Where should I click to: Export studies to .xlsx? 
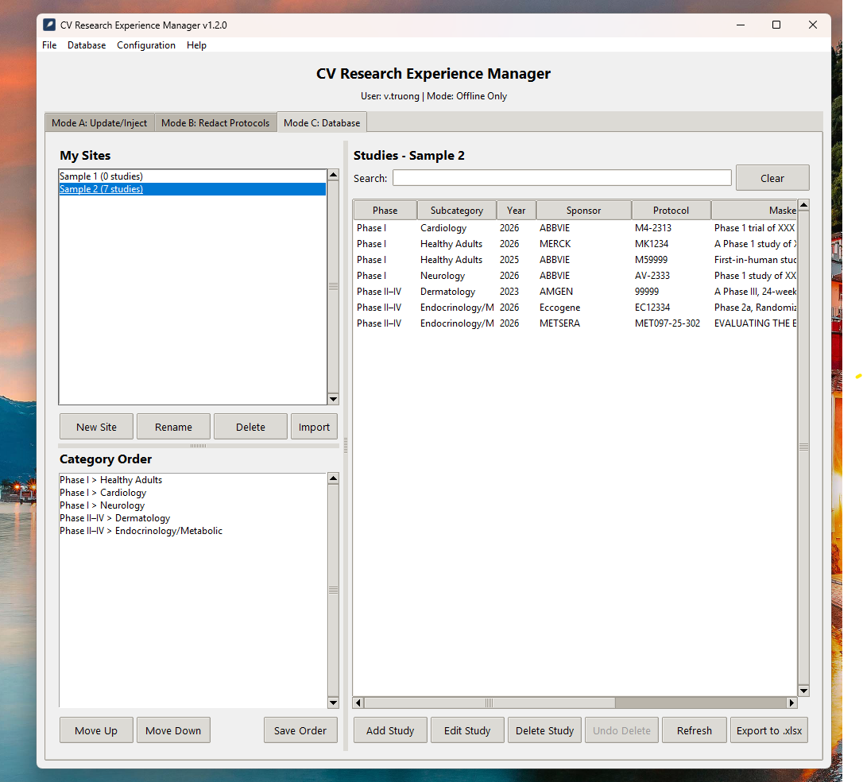pos(769,730)
